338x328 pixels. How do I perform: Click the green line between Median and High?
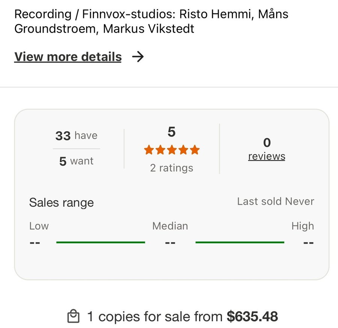coord(240,243)
